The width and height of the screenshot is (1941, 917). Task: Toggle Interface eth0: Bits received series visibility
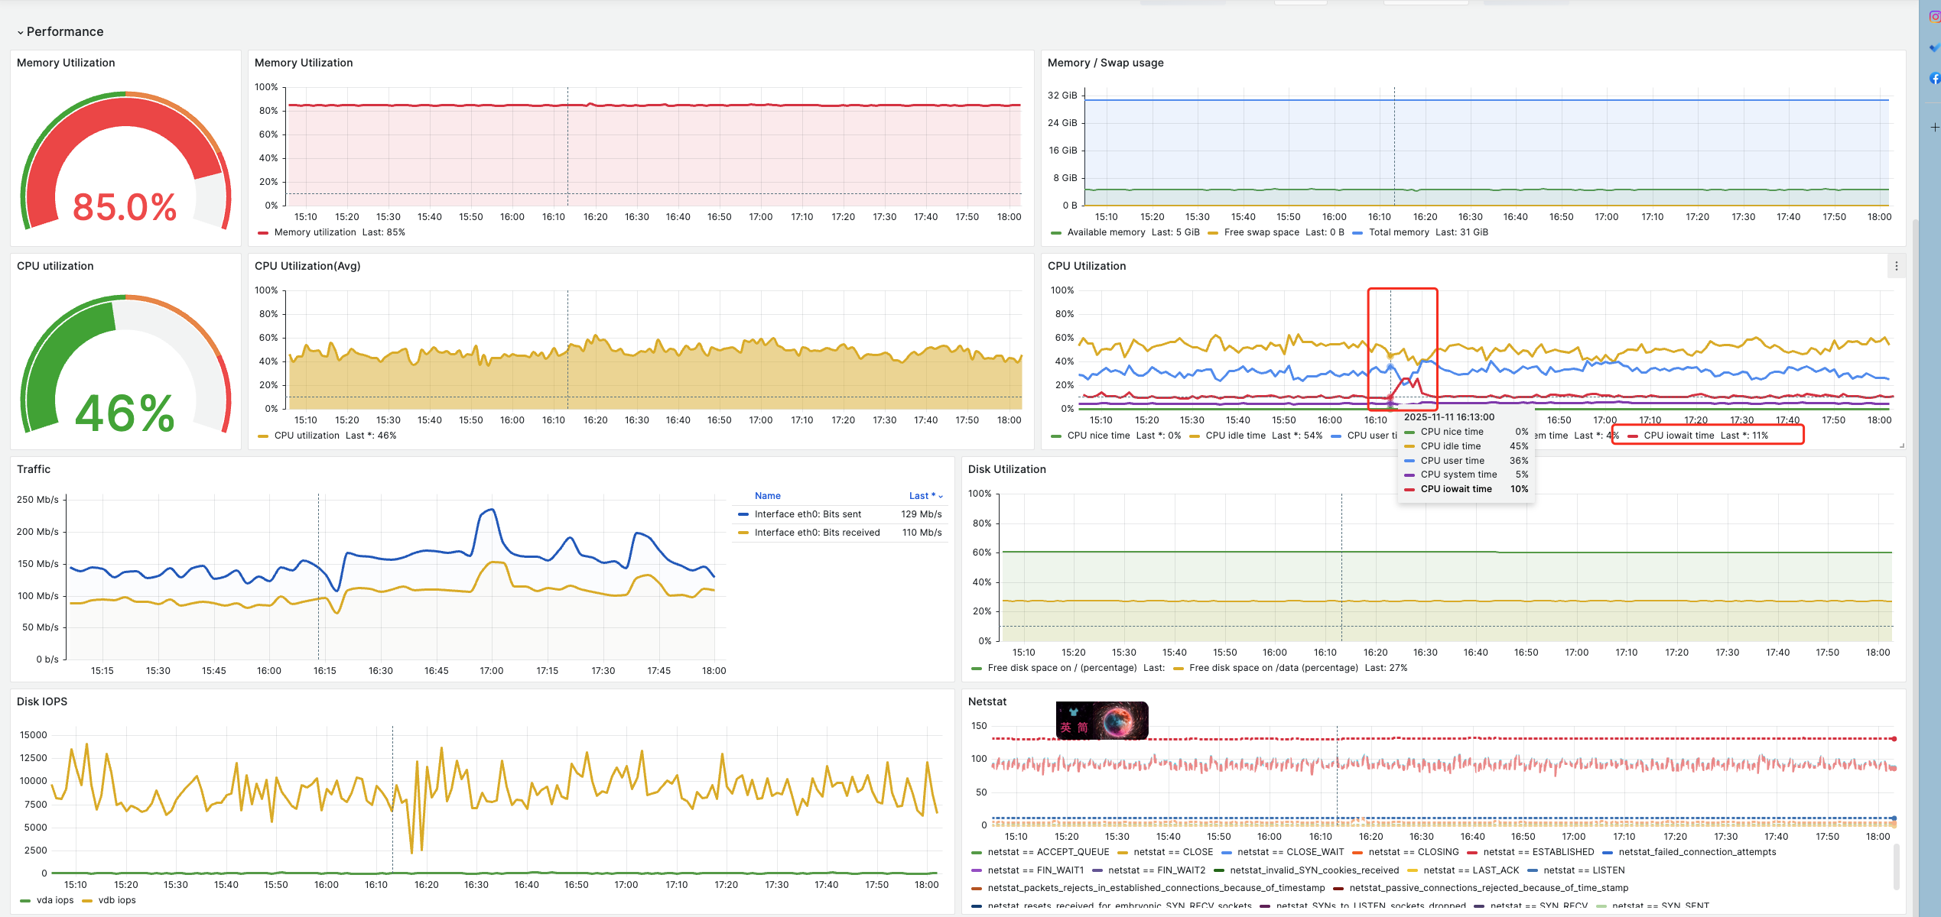[x=817, y=533]
